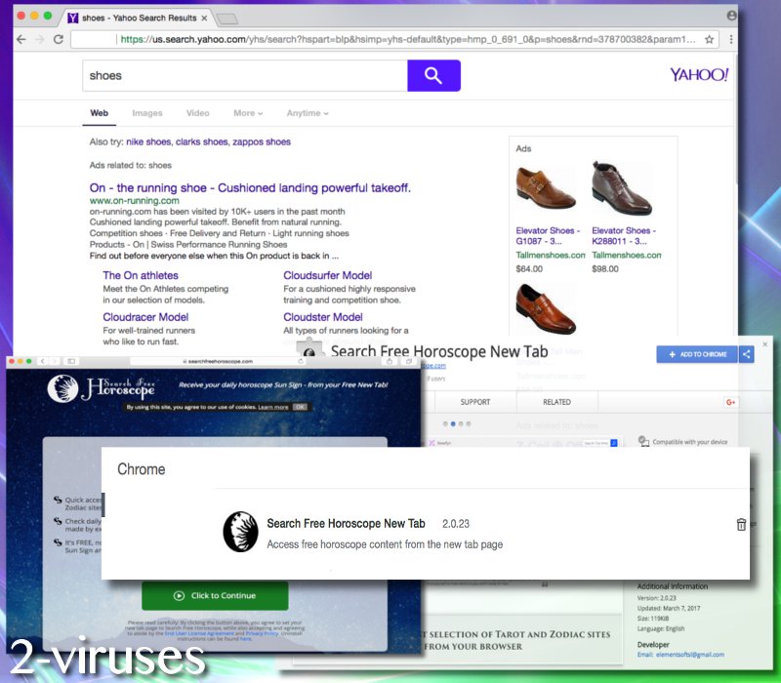Click the Search Free Horoscope extension icon

coord(240,530)
